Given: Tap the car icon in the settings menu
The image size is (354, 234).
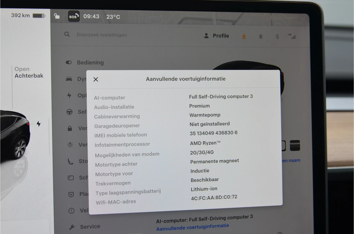Looking at the screenshot, I should coord(69,79).
